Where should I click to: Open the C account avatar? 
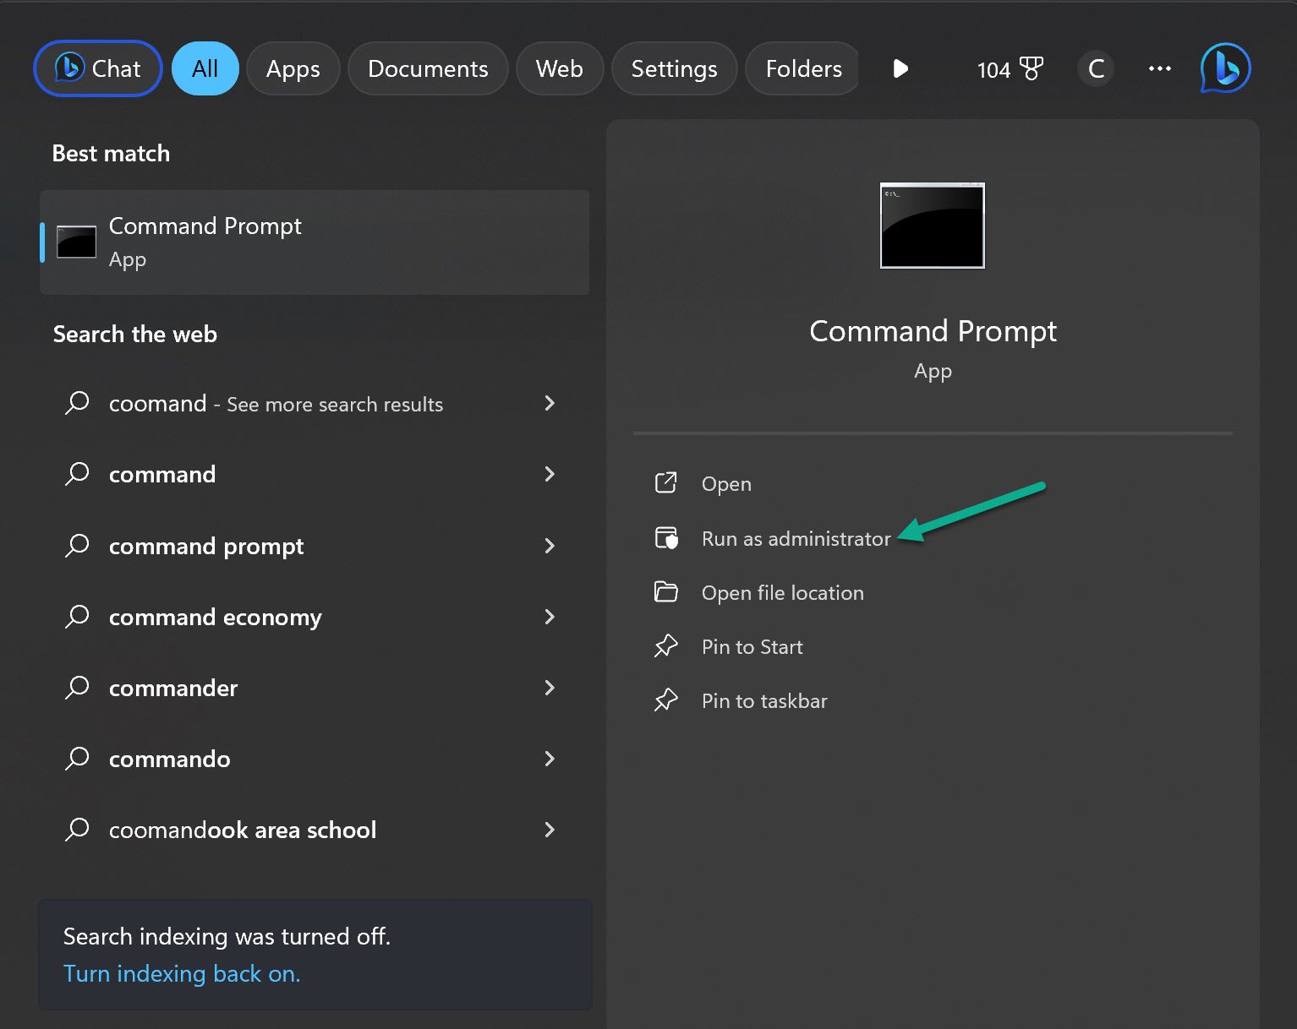click(1096, 68)
